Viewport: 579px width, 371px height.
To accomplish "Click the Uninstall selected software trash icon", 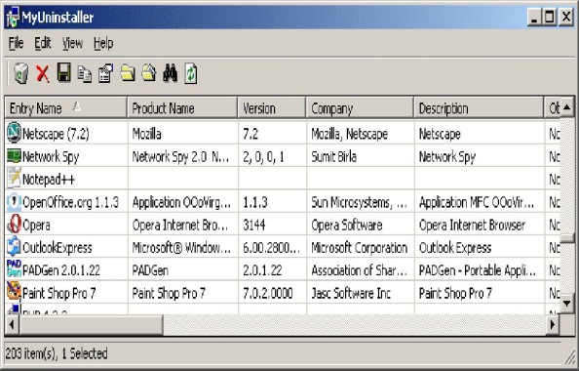I will point(21,73).
